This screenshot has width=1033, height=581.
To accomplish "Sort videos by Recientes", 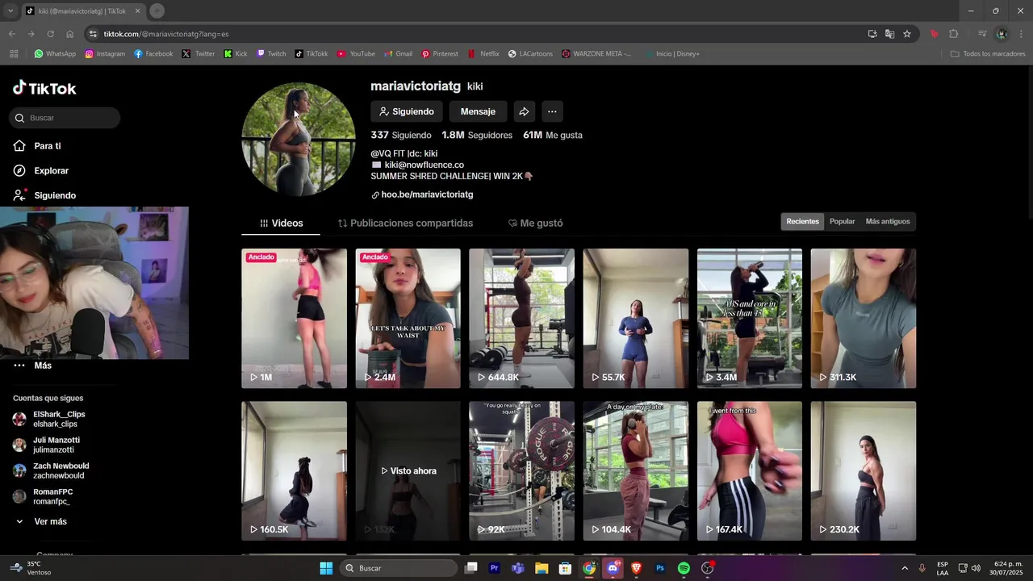I will (802, 221).
